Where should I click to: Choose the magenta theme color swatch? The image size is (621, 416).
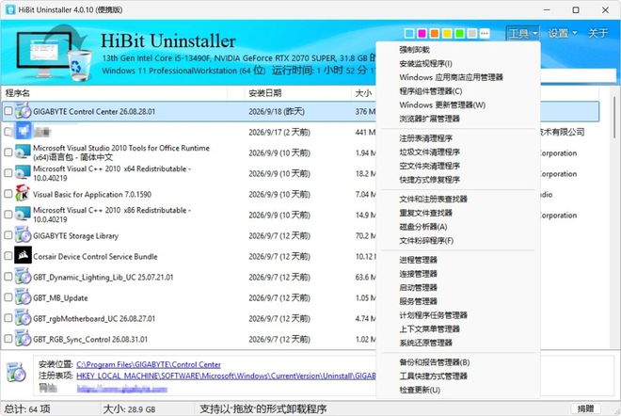point(422,34)
